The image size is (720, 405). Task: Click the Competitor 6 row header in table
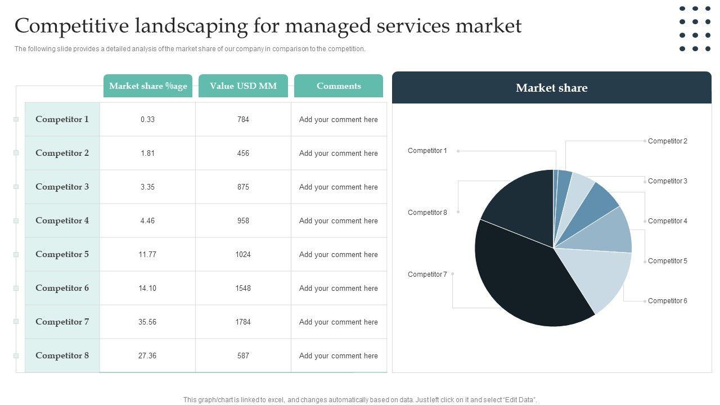(62, 288)
